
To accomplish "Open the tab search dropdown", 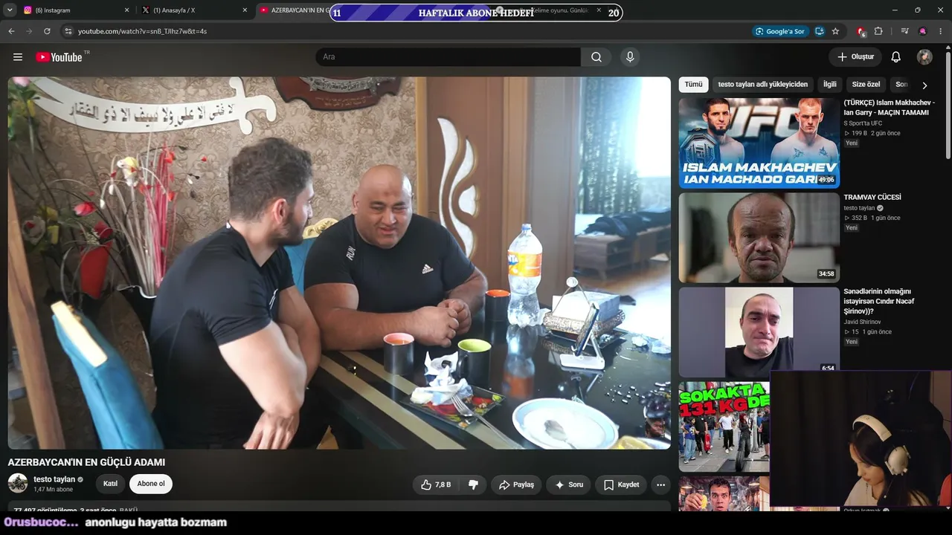I will (10, 10).
